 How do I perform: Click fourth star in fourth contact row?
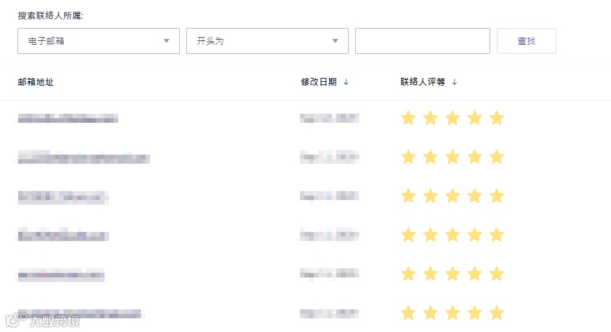point(474,235)
